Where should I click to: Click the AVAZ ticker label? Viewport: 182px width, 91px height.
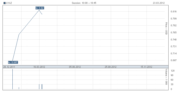(9, 3)
